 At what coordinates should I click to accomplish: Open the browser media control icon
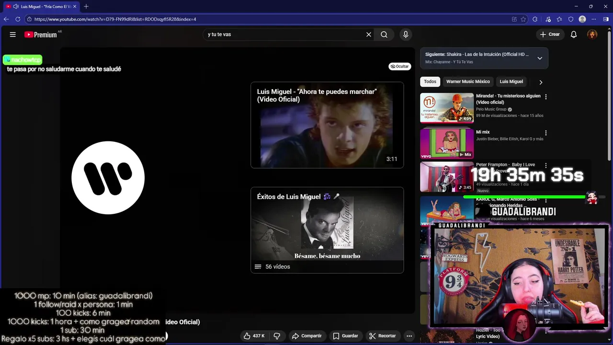click(547, 19)
